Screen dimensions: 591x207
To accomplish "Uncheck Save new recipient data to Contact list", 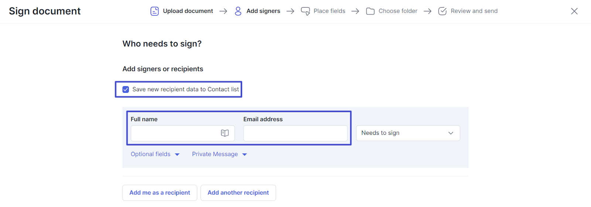I will coord(126,90).
